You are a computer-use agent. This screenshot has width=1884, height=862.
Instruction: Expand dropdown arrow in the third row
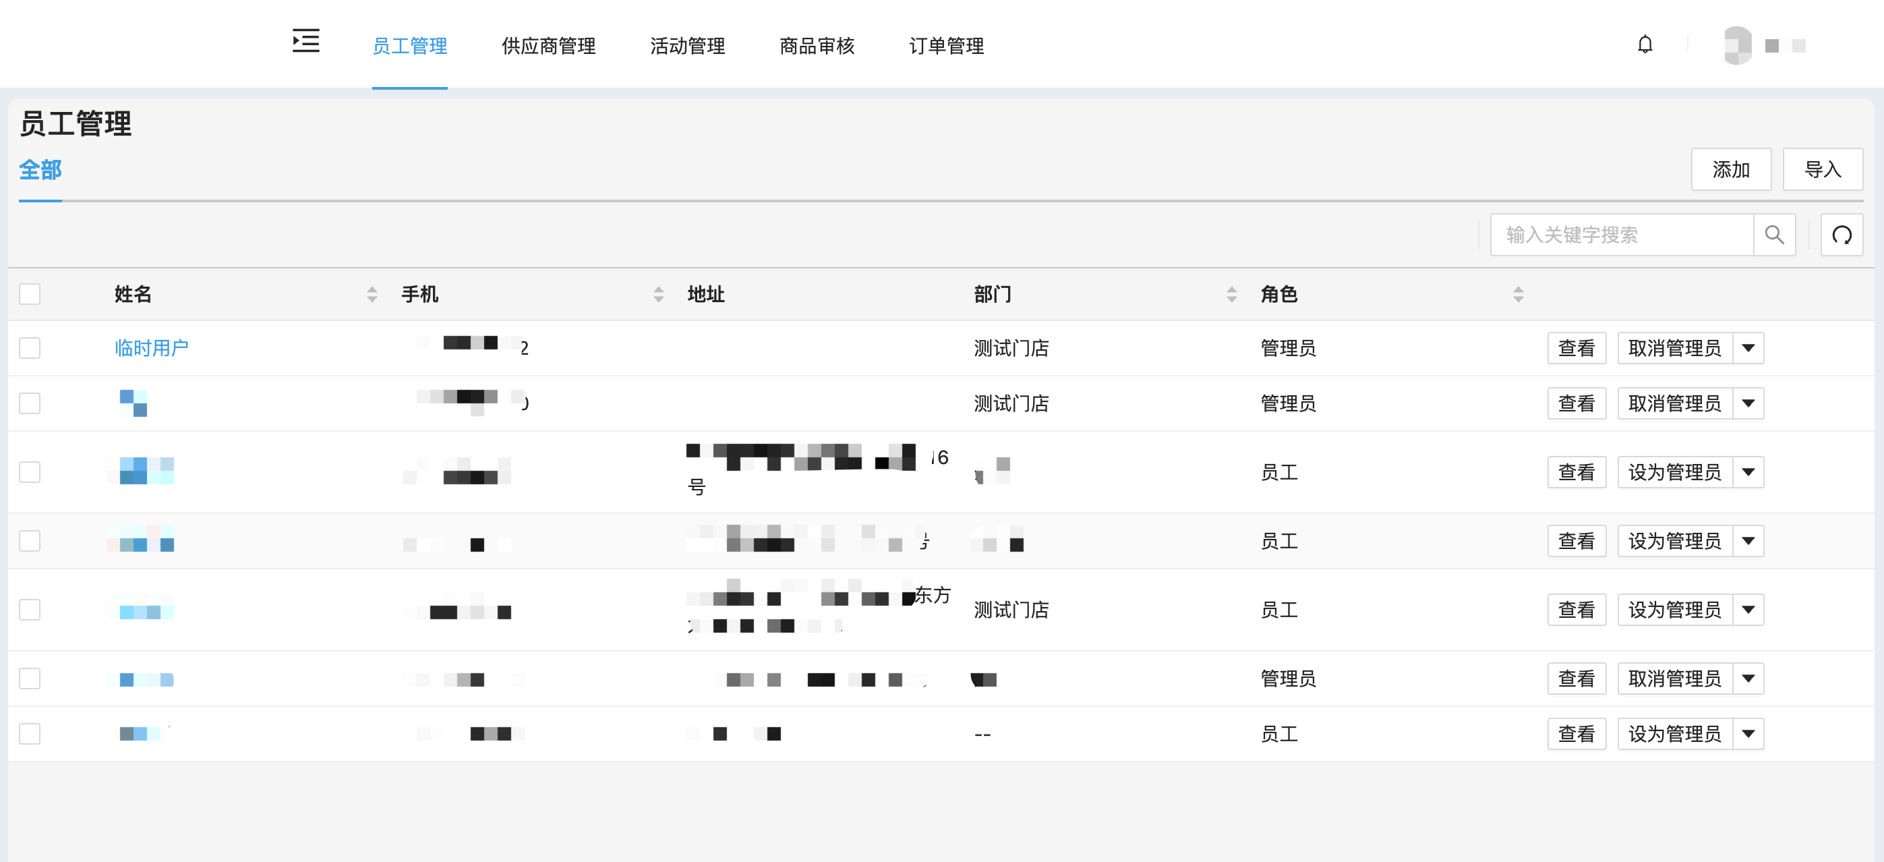(1747, 472)
